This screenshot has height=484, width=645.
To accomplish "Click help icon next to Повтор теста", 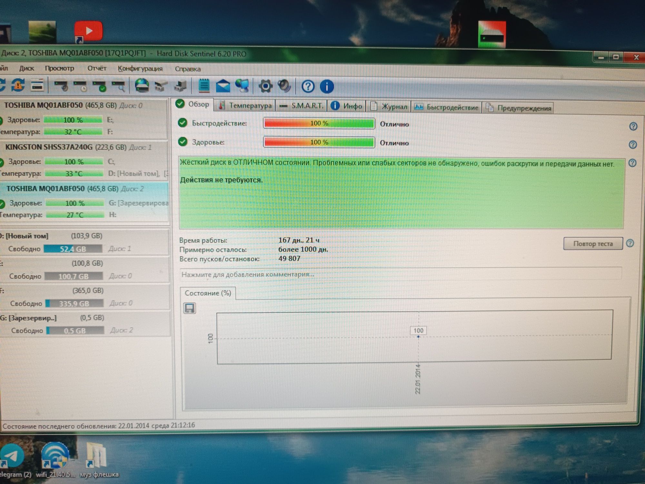I will (630, 243).
